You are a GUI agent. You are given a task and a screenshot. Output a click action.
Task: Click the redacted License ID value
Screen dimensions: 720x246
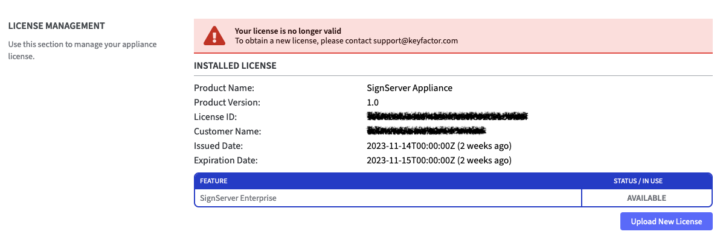coord(448,116)
